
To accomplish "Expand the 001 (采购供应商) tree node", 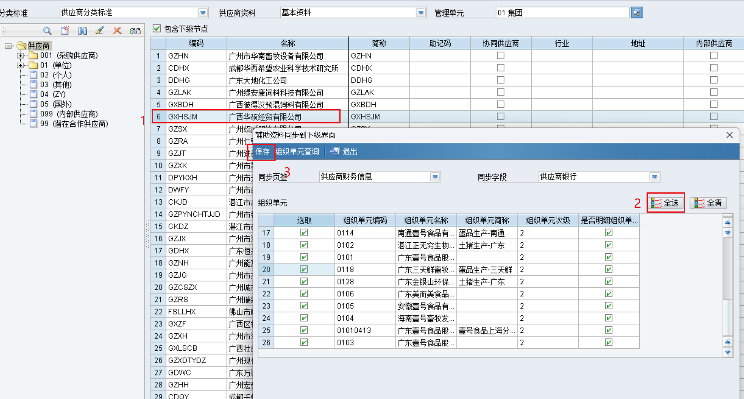I will click(x=20, y=56).
